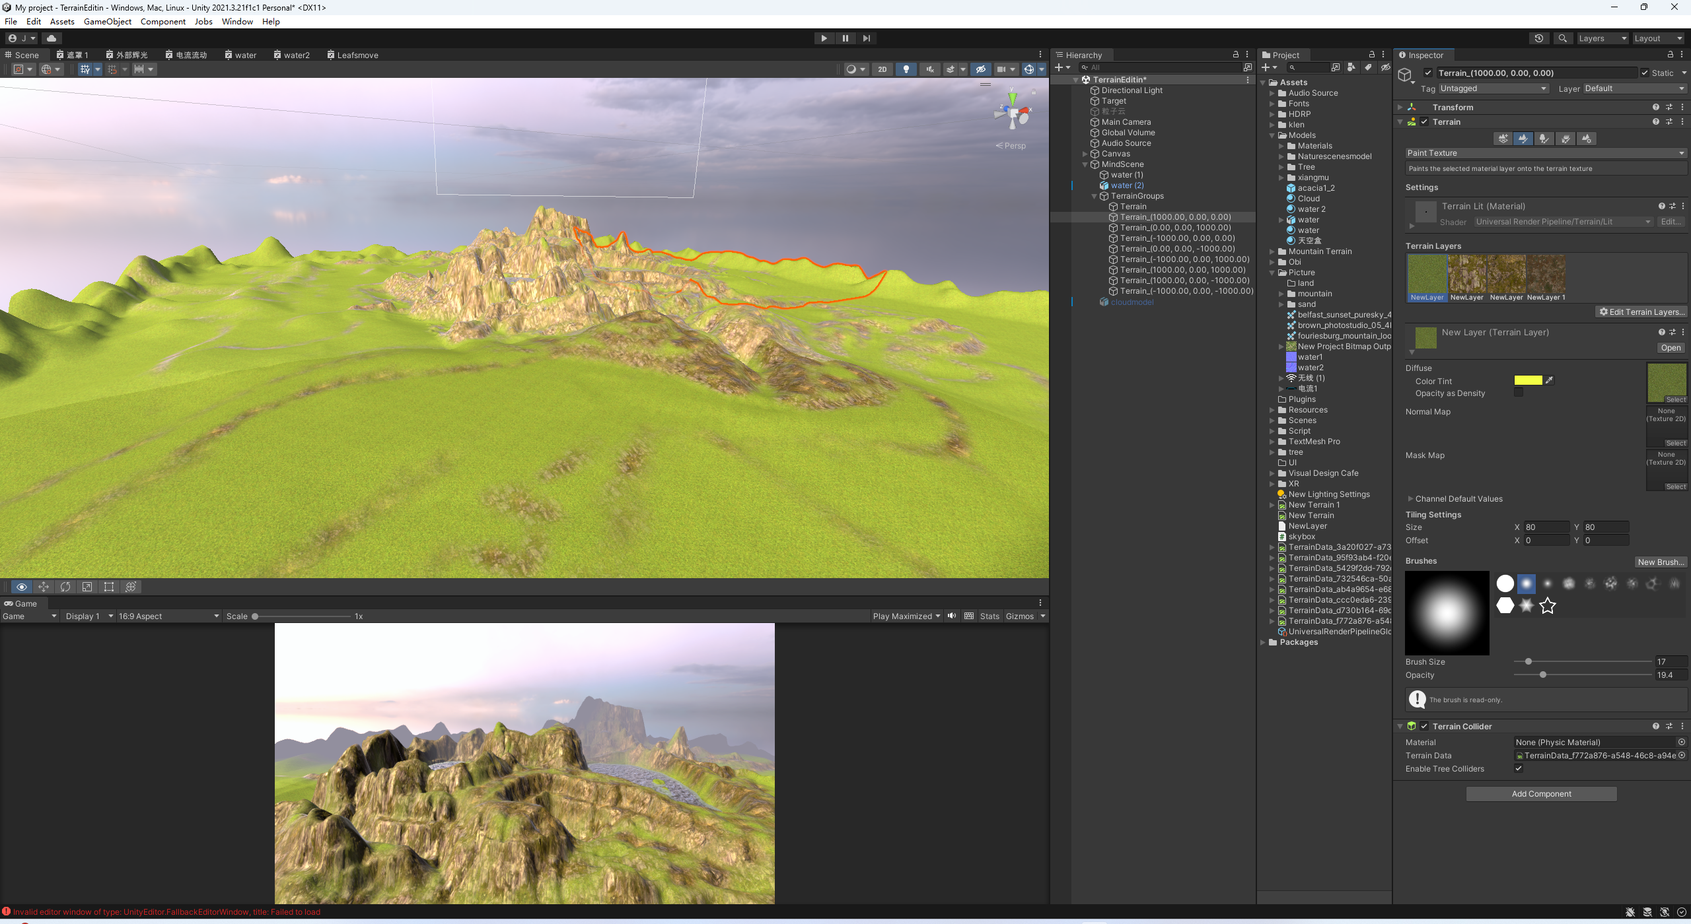Toggle the Static checkbox

pyautogui.click(x=1645, y=73)
